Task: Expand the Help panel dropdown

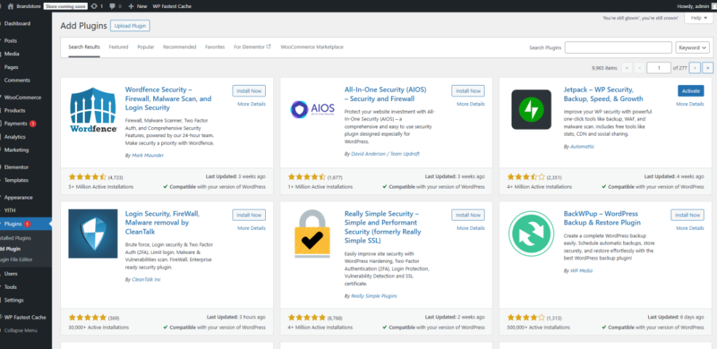Action: 699,18
